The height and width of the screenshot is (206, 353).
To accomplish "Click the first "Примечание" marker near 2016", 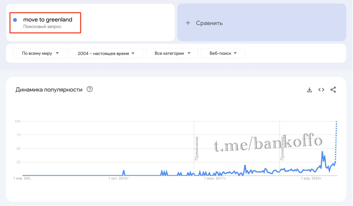I will click(197, 148).
